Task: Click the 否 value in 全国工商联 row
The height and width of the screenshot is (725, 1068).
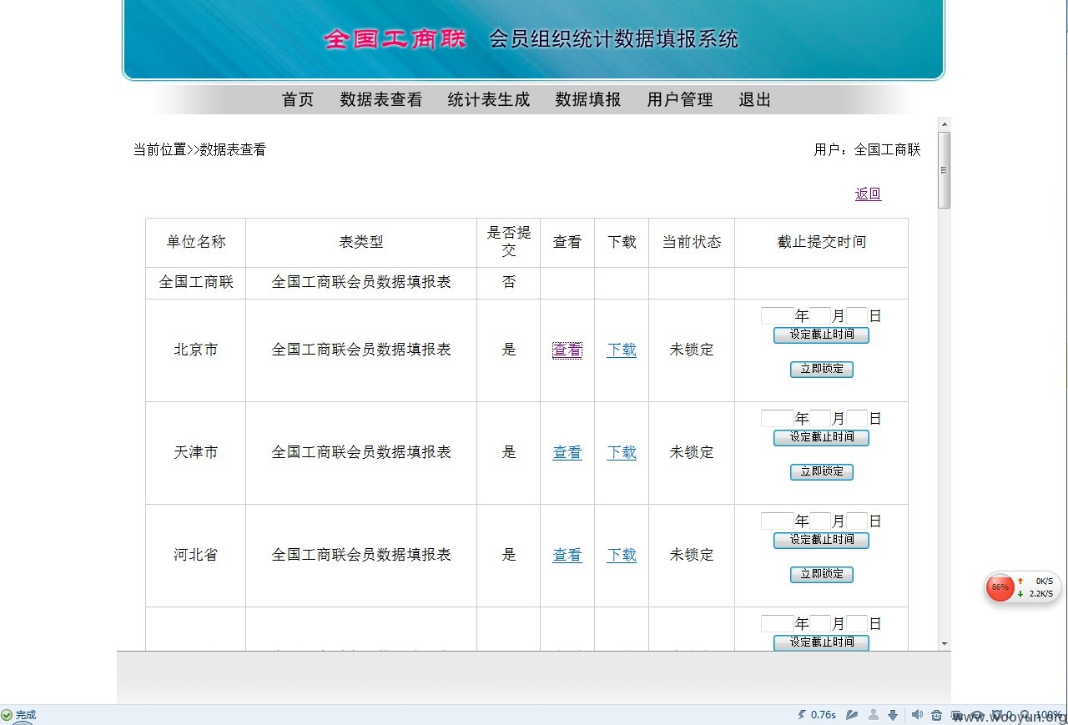Action: (x=509, y=282)
